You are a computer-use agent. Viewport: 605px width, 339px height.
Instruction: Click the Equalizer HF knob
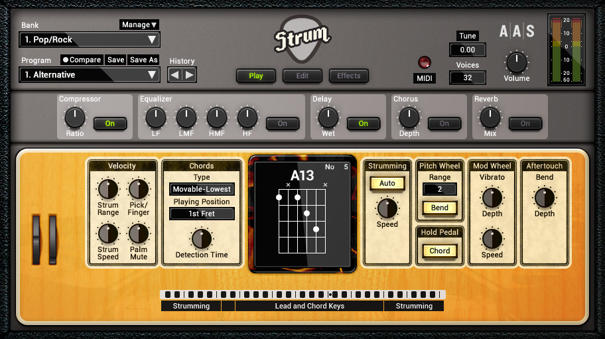click(247, 117)
